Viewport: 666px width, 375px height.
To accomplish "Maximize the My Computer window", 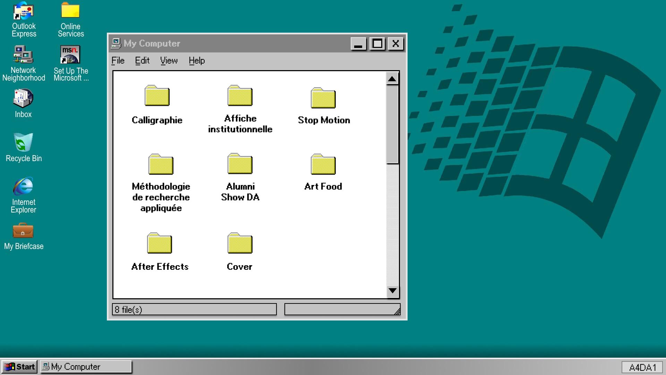I will pos(377,44).
